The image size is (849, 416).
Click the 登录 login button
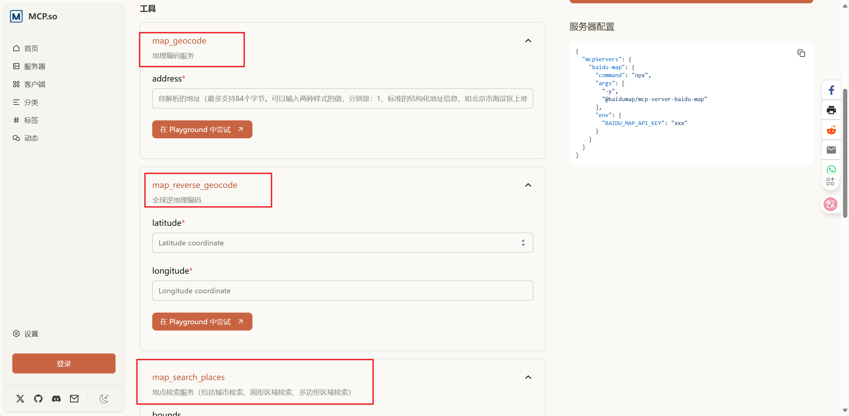(x=64, y=363)
